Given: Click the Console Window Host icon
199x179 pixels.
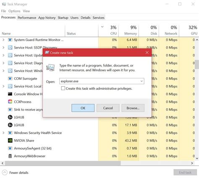Looking at the screenshot, I should [x=10, y=94].
